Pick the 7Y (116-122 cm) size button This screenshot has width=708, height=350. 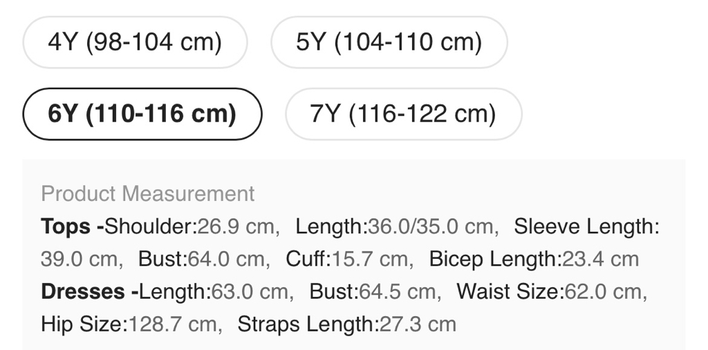point(403,114)
